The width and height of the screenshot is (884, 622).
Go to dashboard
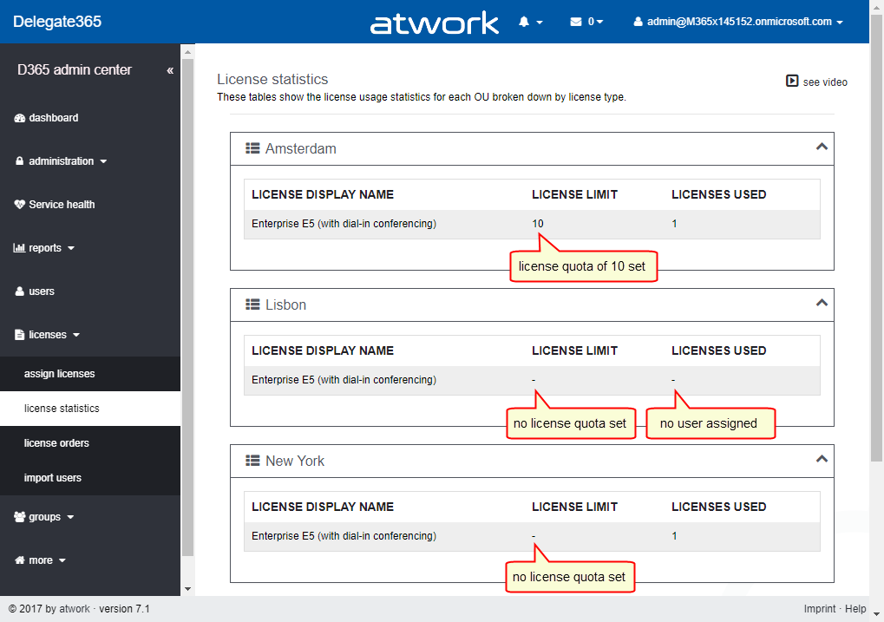54,118
